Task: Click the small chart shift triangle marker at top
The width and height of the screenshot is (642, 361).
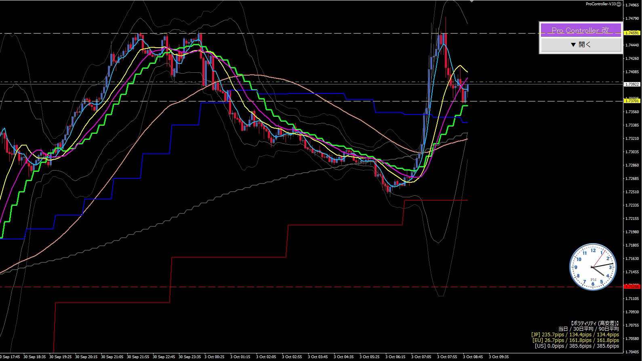Action: pyautogui.click(x=471, y=2)
